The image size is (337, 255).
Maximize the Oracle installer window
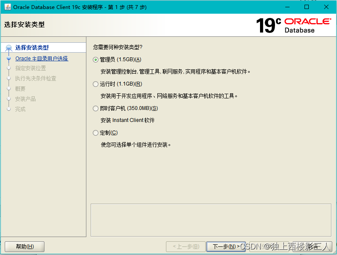point(307,7)
